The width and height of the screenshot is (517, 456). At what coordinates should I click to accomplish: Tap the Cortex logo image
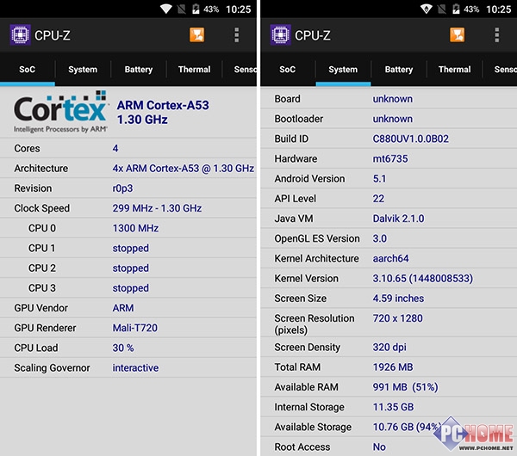(60, 112)
